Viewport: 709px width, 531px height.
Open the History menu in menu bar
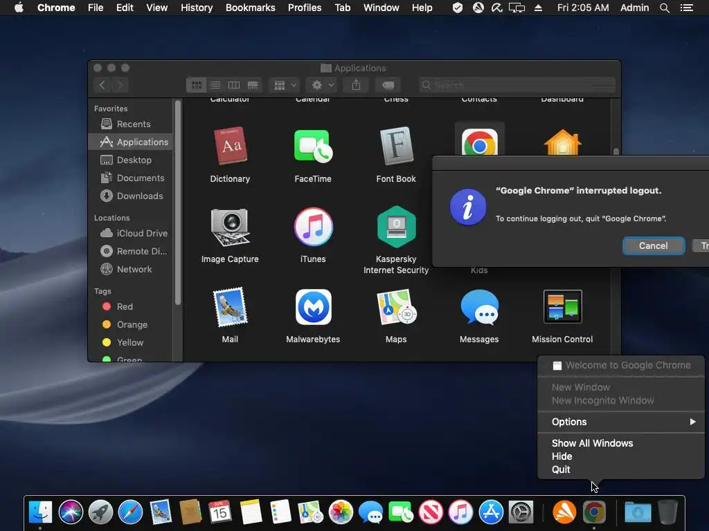coord(197,8)
